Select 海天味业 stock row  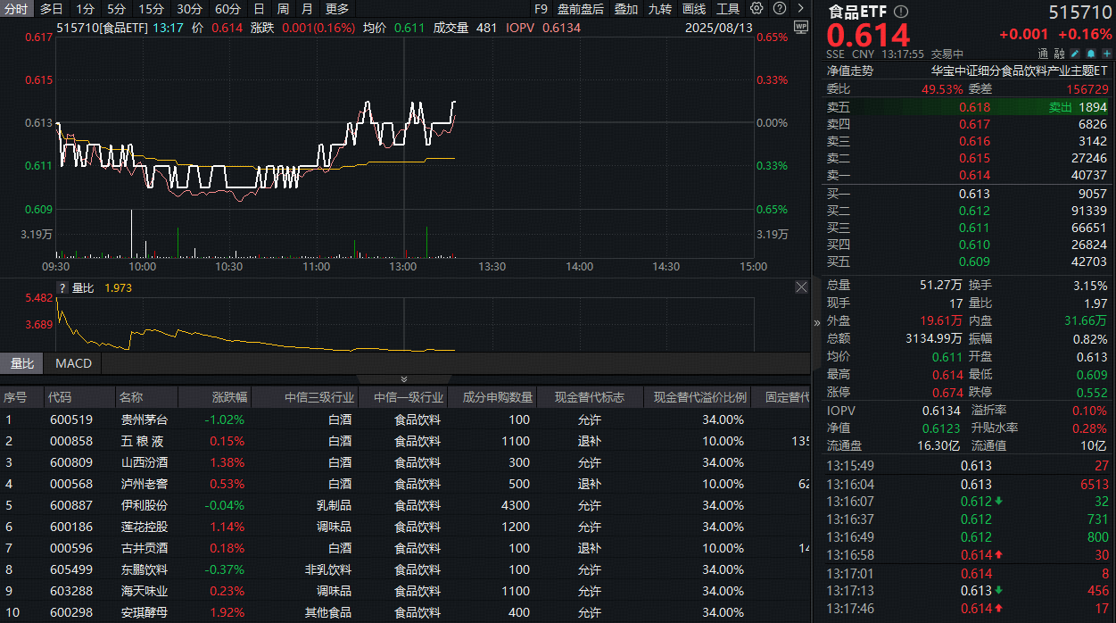point(406,591)
